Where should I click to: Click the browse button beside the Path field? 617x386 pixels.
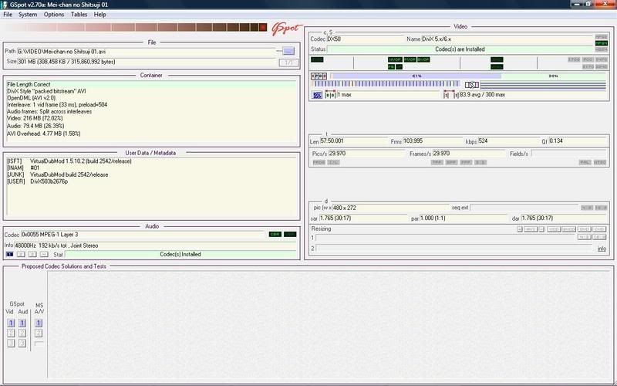pyautogui.click(x=288, y=51)
